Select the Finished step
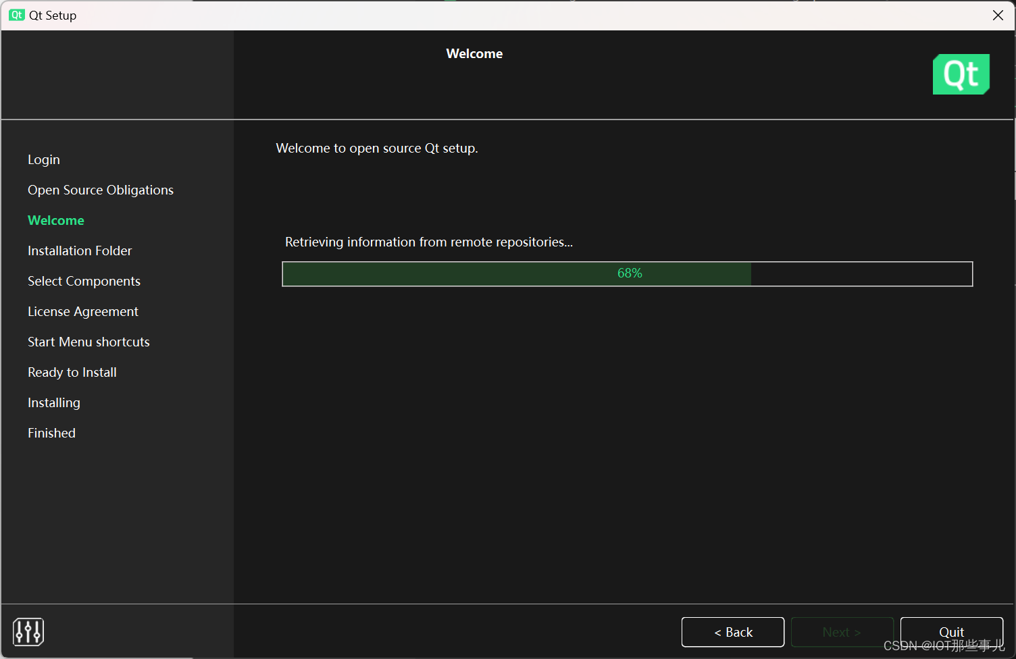Image resolution: width=1016 pixels, height=659 pixels. coord(51,433)
